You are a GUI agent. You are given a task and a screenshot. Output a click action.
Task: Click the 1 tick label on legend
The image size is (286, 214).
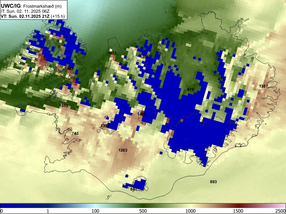tap(48, 211)
